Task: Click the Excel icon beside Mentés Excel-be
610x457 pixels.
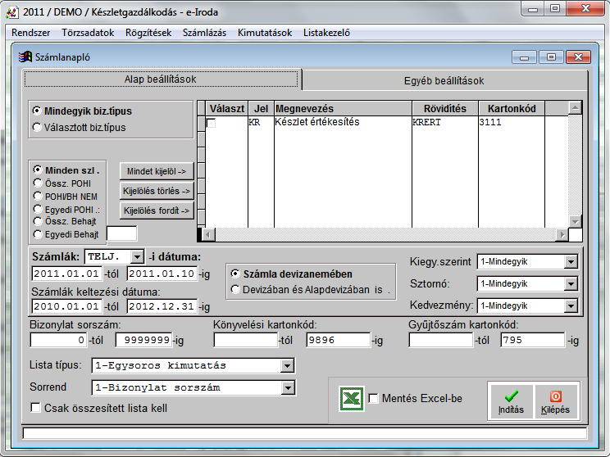Action: tap(352, 399)
